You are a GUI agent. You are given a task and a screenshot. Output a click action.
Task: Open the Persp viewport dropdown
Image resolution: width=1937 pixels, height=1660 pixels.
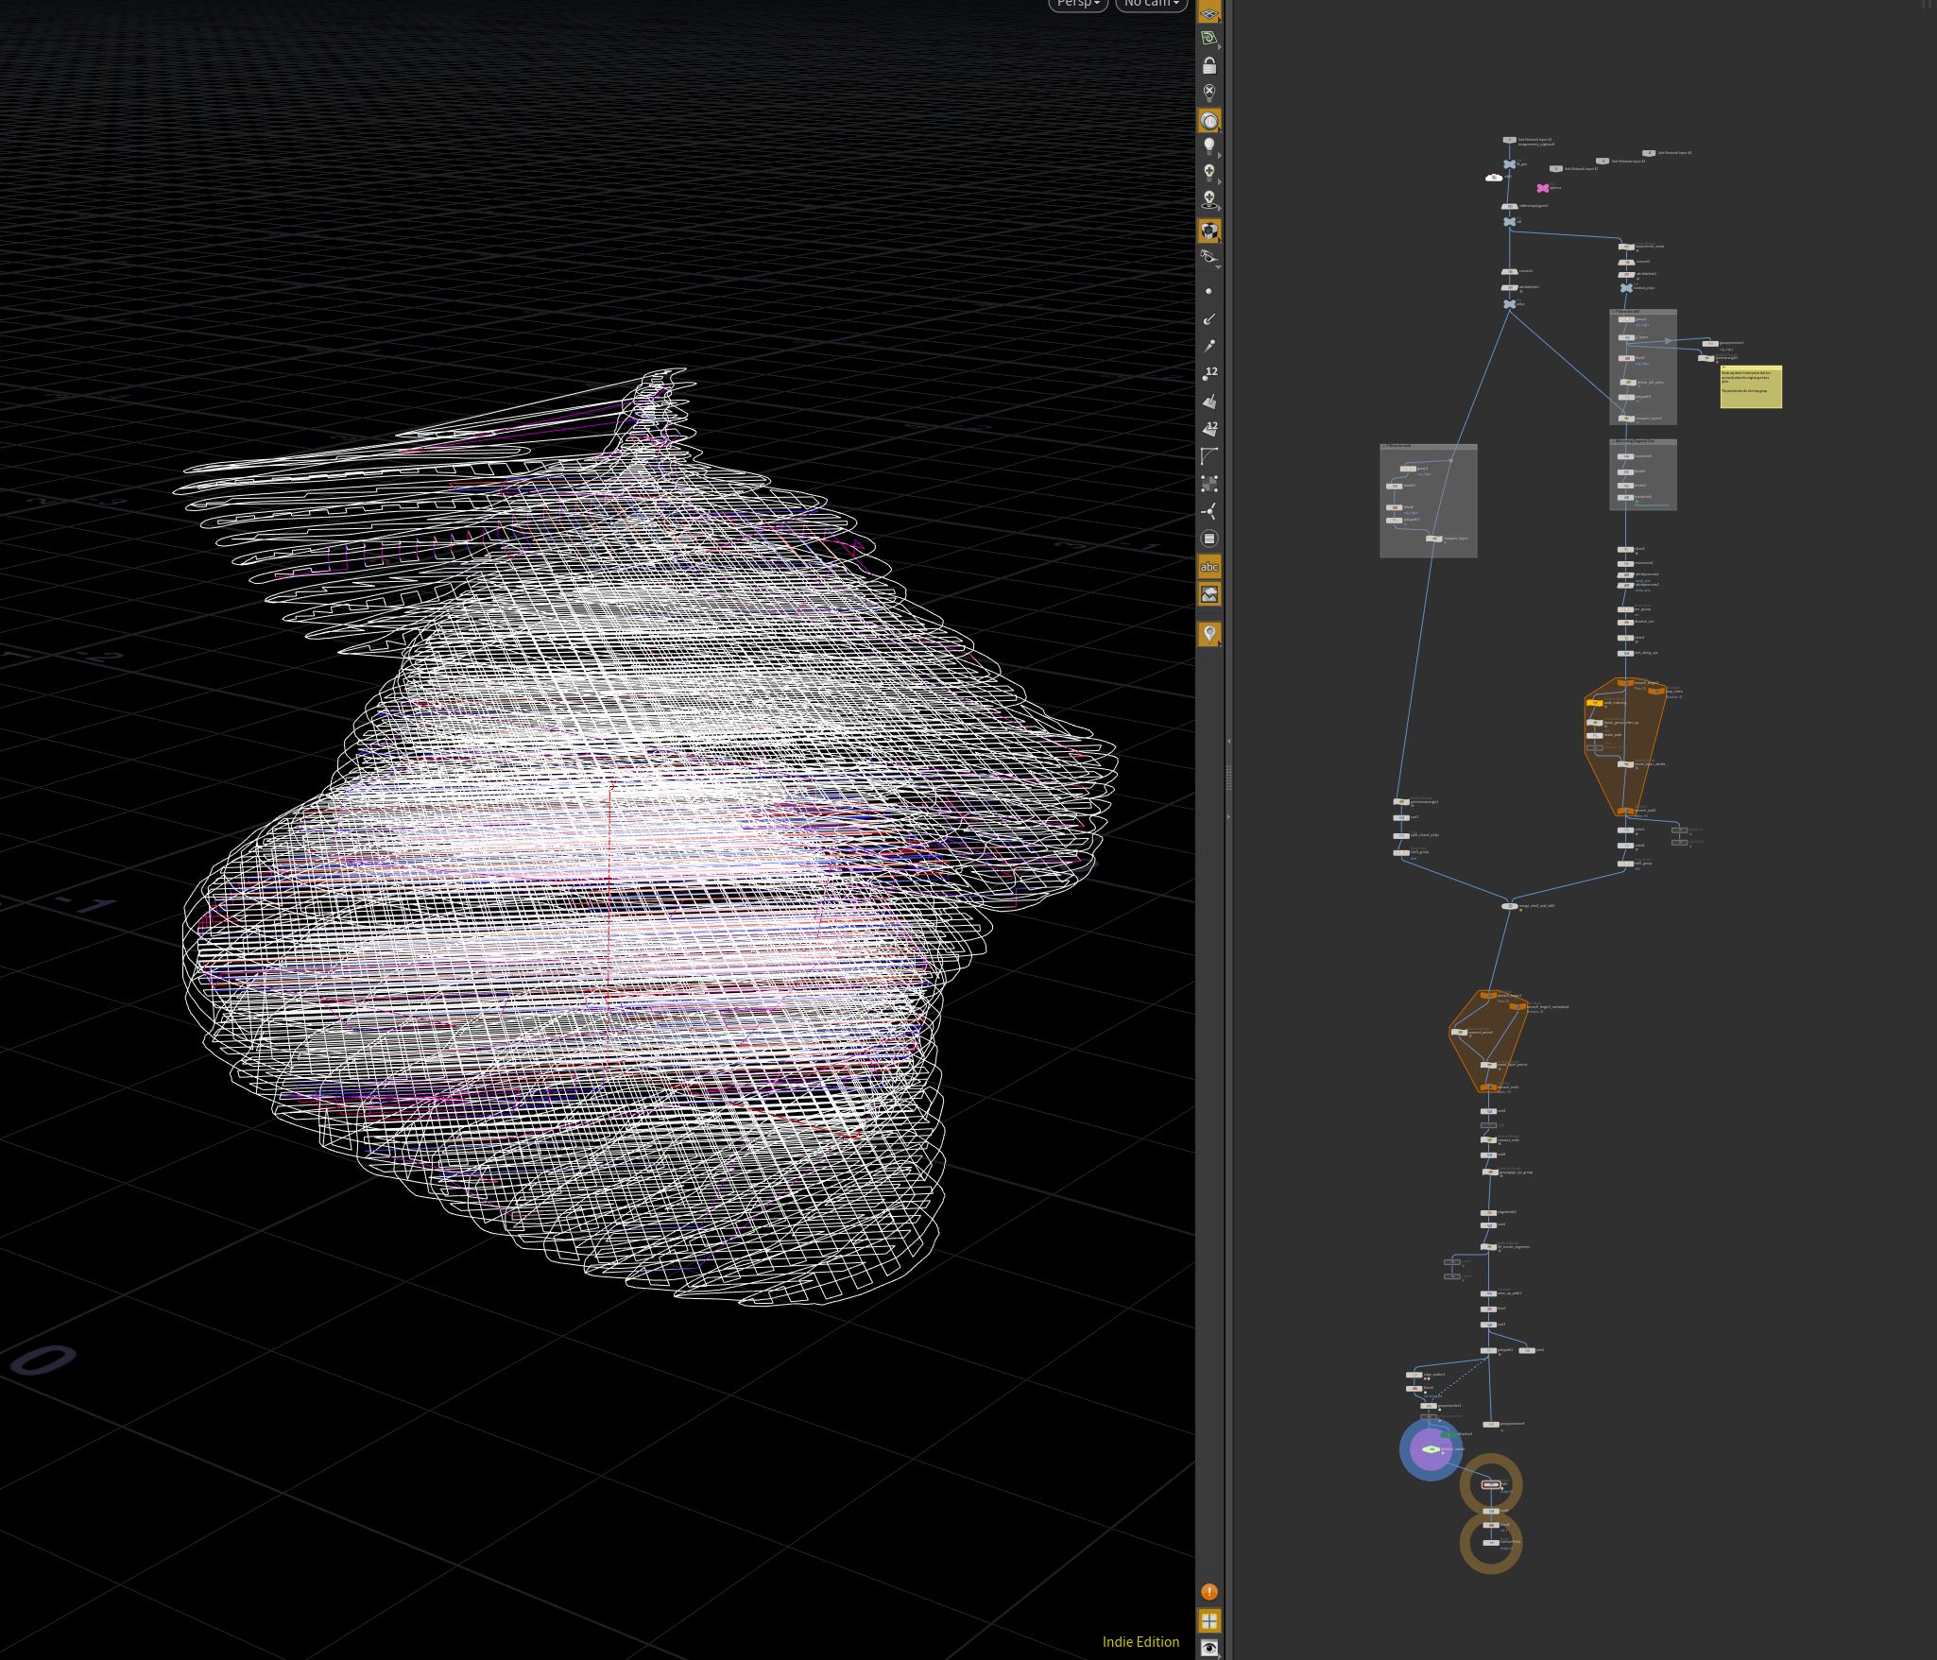[1078, 4]
